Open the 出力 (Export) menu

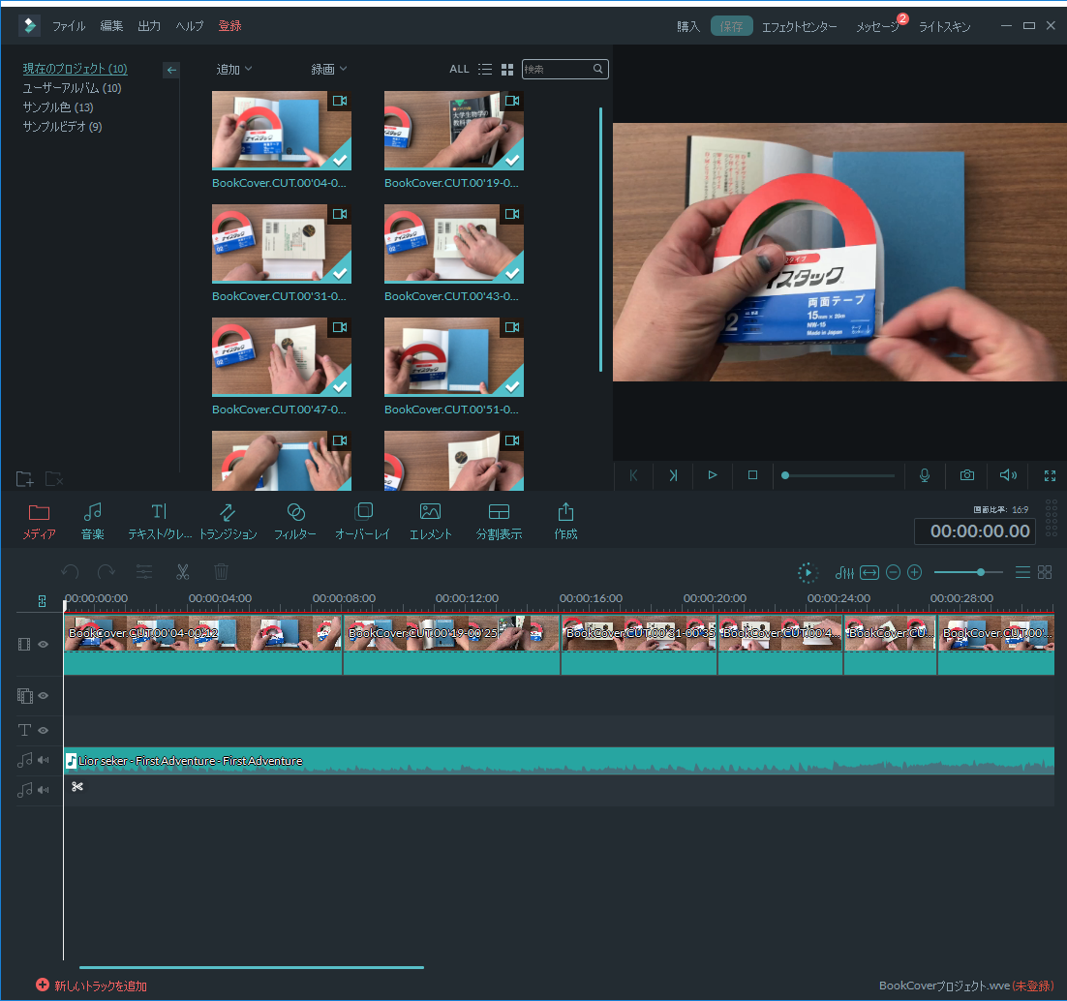tap(149, 26)
